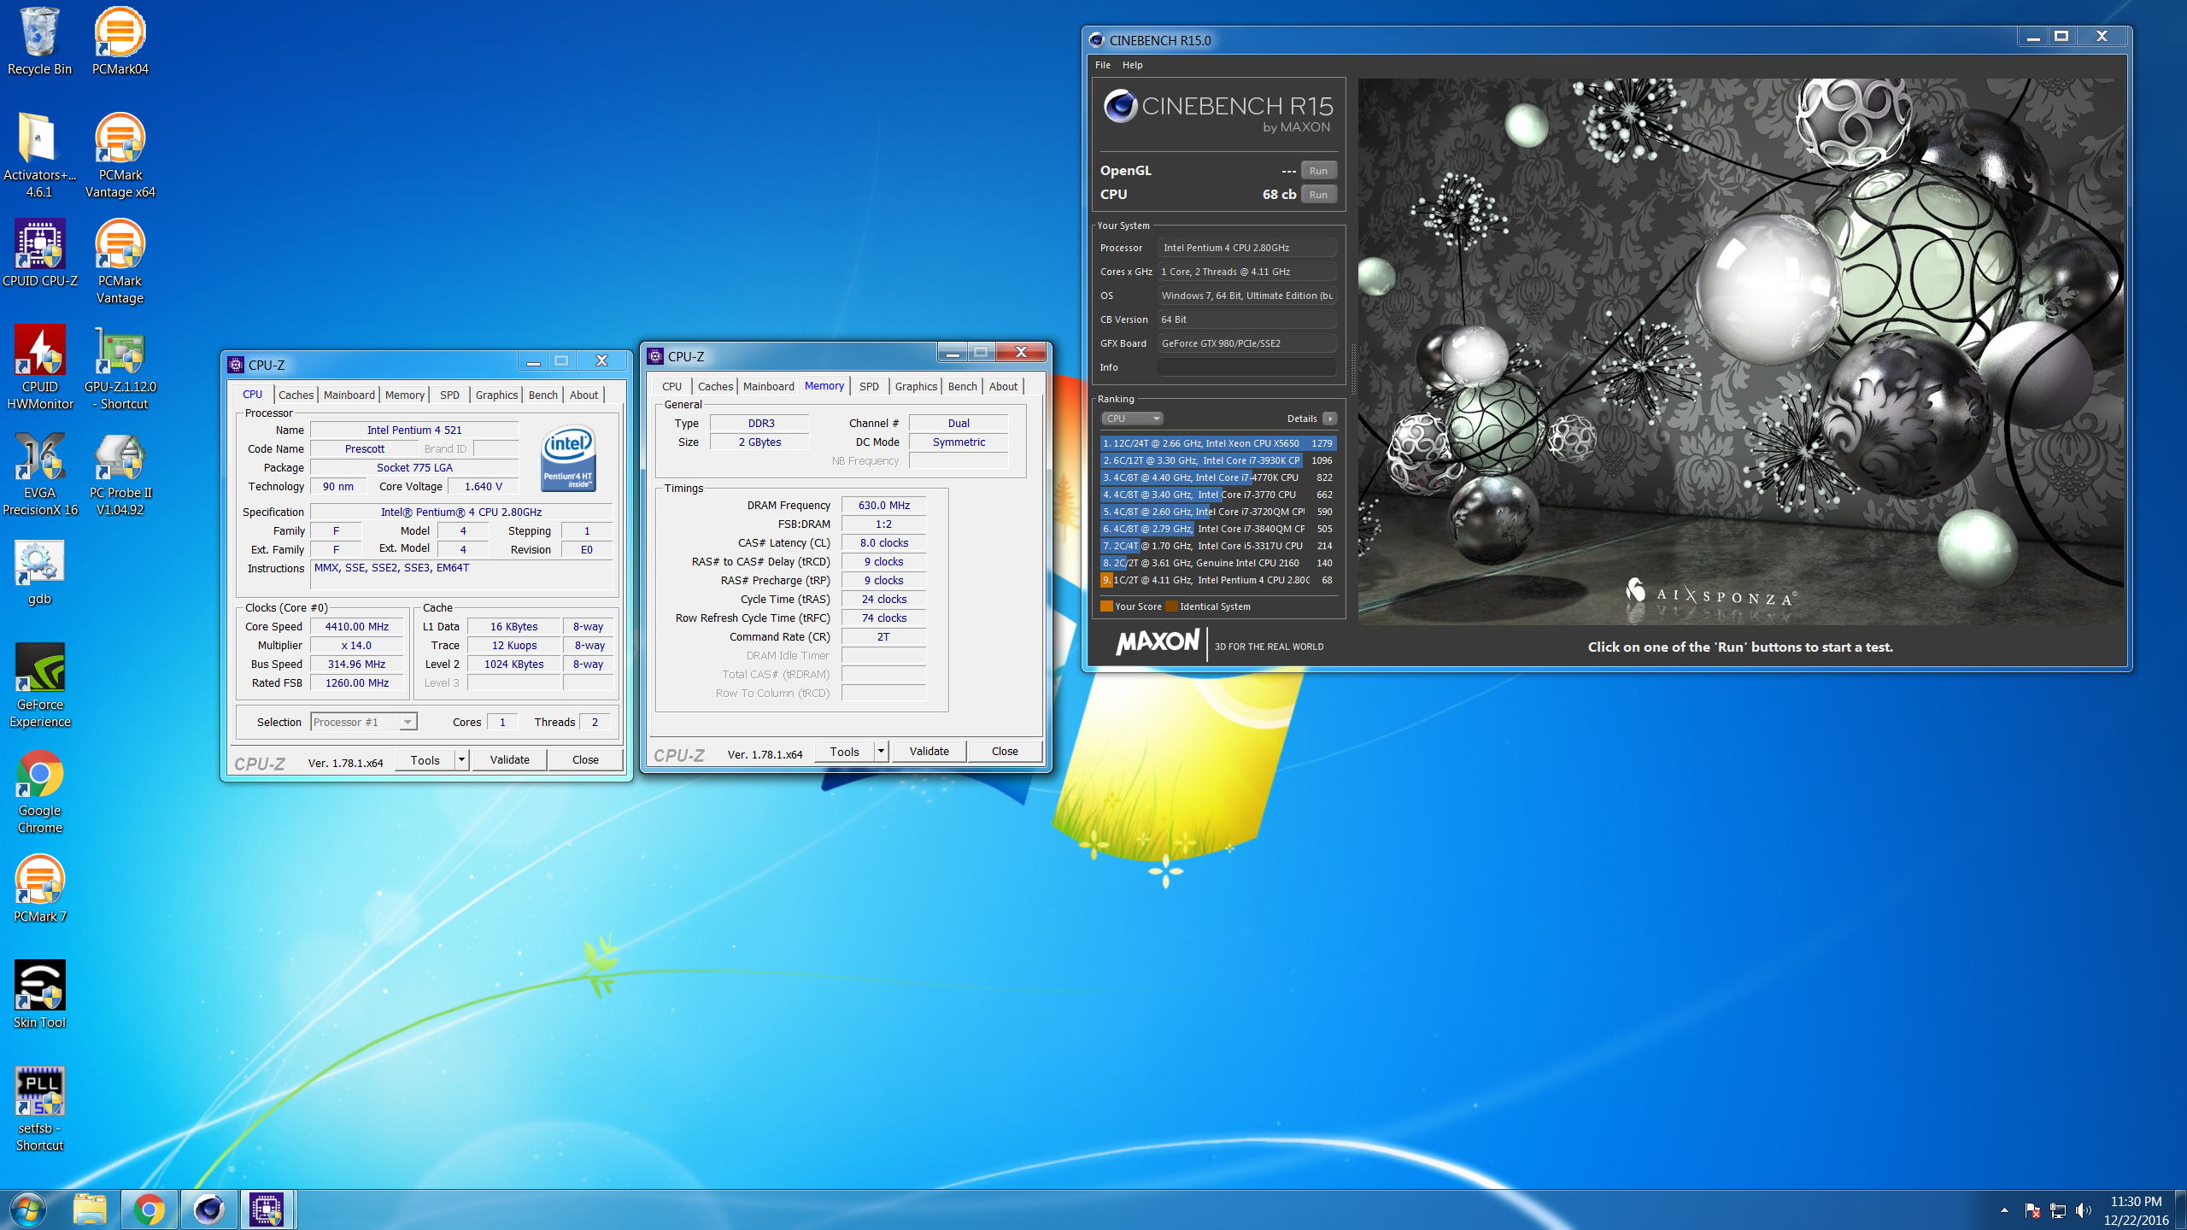Image resolution: width=2187 pixels, height=1230 pixels.
Task: Open PCMark Vantage desktop shortcut
Action: tap(120, 262)
